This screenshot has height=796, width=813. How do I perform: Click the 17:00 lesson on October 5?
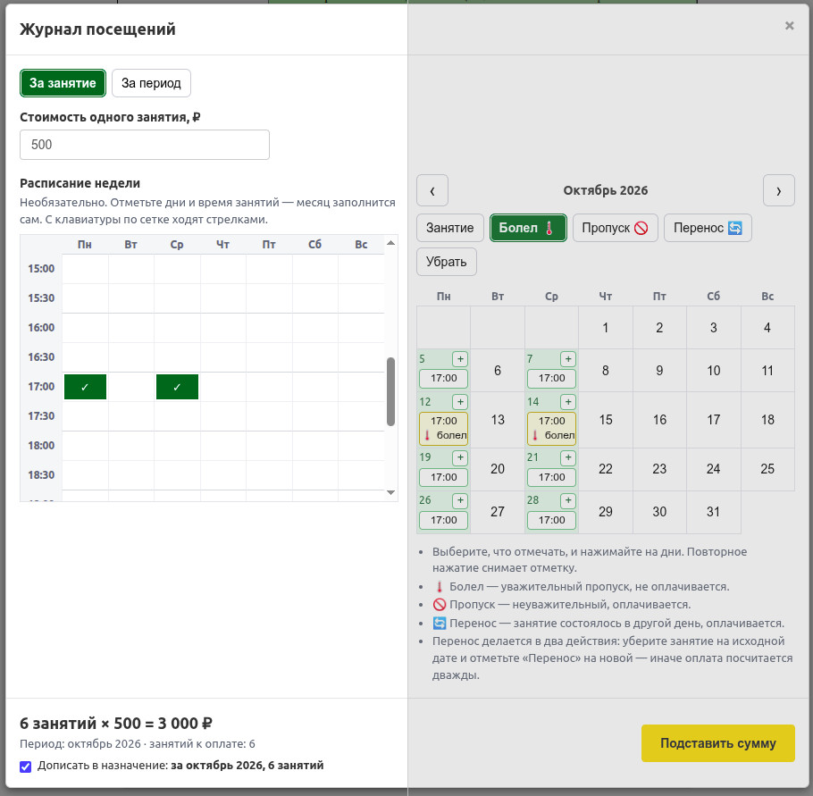tap(444, 378)
